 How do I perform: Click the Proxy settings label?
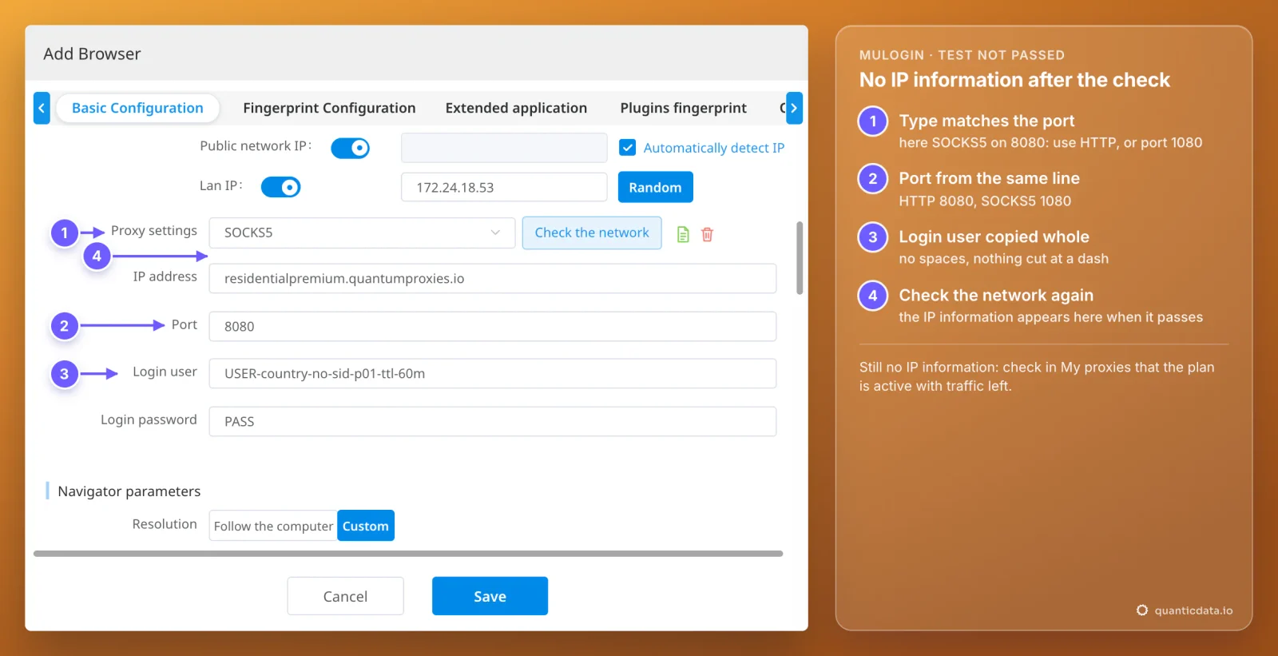coord(154,230)
